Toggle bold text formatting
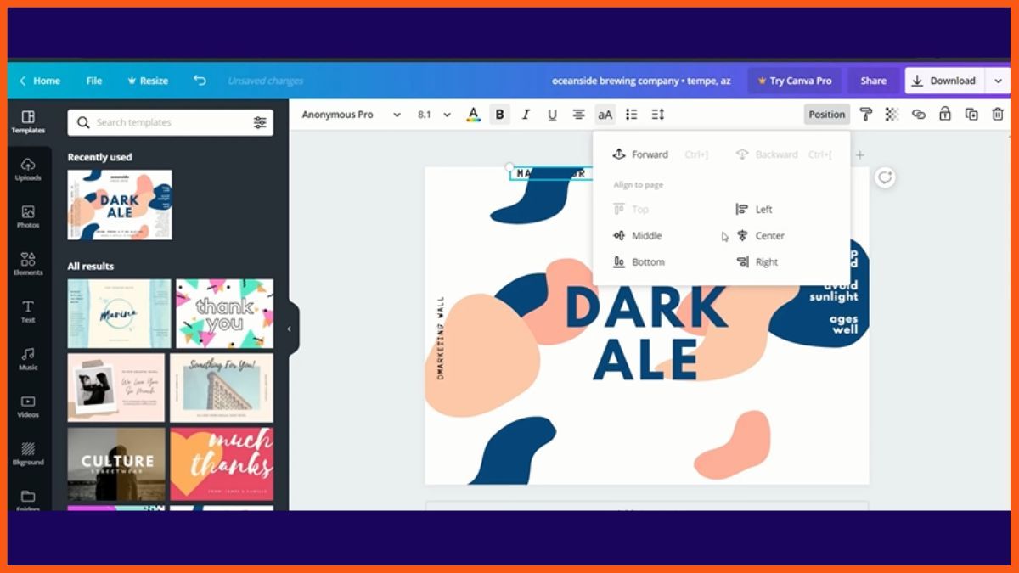This screenshot has height=573, width=1019. coord(499,115)
